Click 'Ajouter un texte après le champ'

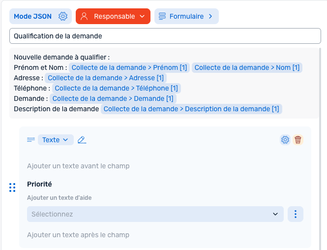(78, 235)
